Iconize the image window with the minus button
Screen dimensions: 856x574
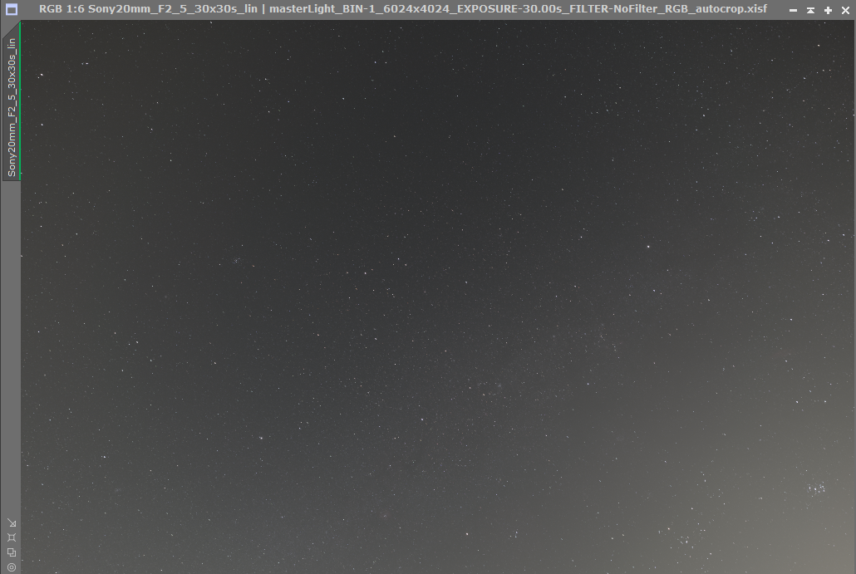(793, 10)
